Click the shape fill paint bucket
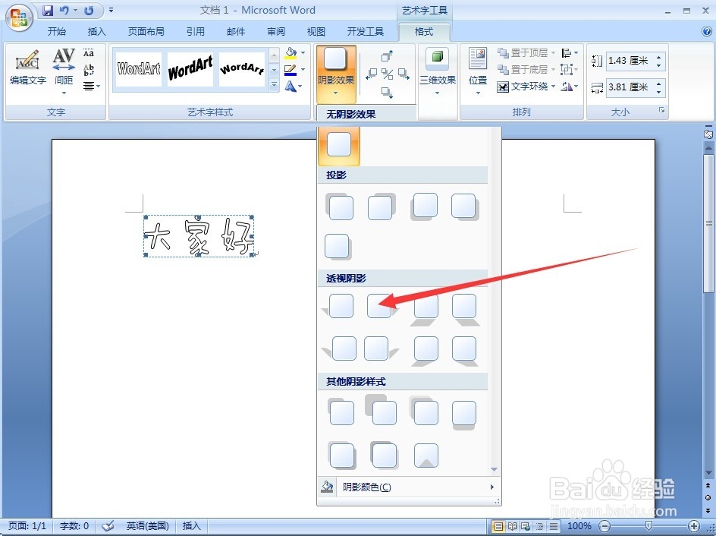 click(x=290, y=53)
